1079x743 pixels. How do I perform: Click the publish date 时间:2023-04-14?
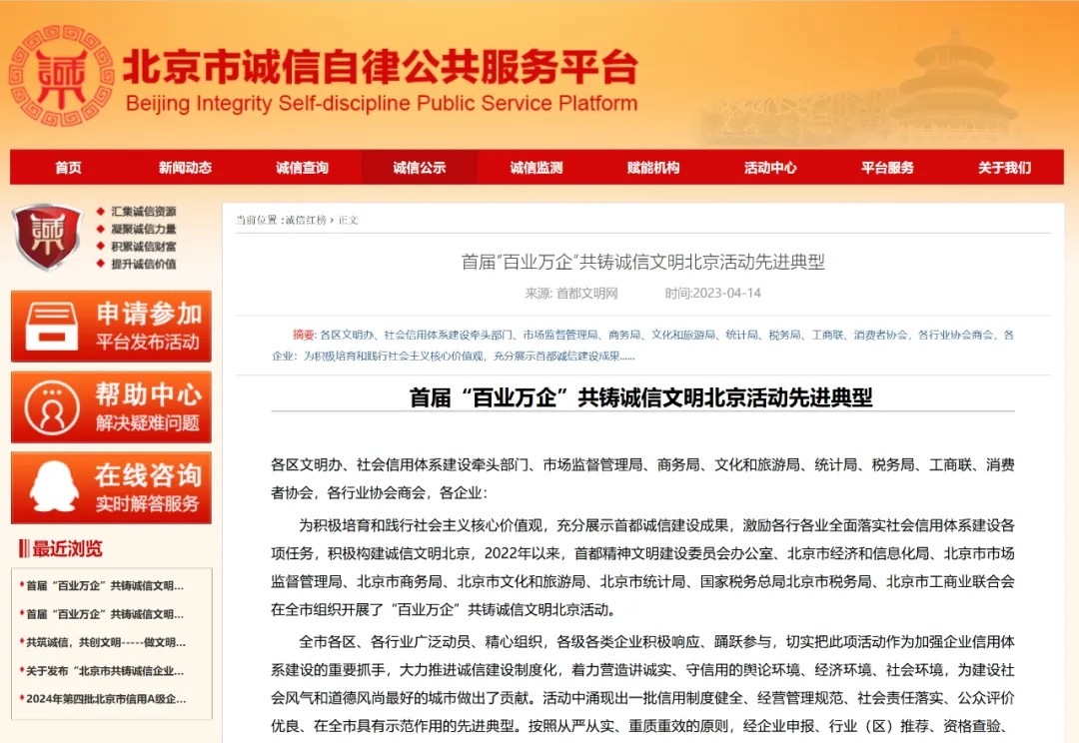tap(713, 293)
